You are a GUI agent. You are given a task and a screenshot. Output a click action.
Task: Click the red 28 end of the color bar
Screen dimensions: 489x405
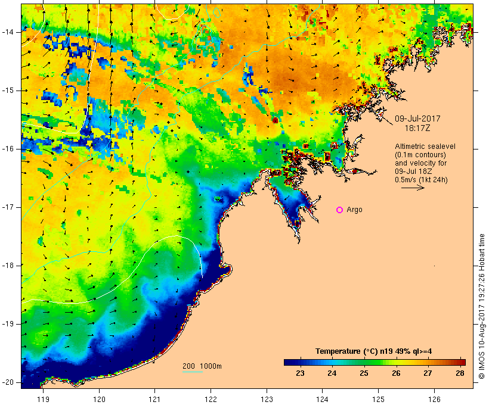point(462,362)
